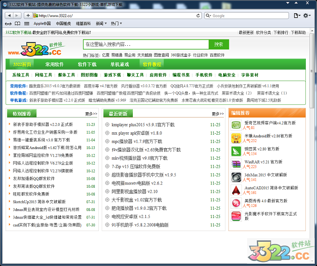Open the 软件教程 navigation tab

coord(152,64)
